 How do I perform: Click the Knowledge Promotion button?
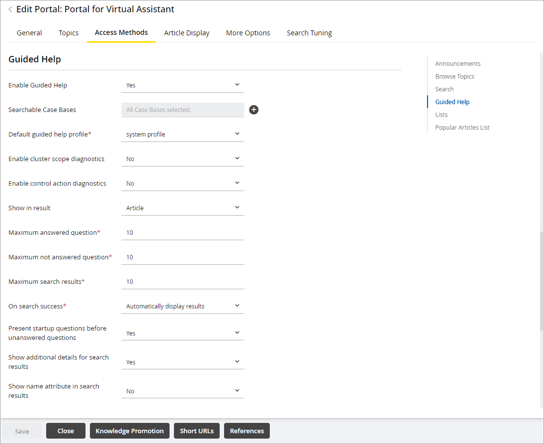tap(129, 431)
